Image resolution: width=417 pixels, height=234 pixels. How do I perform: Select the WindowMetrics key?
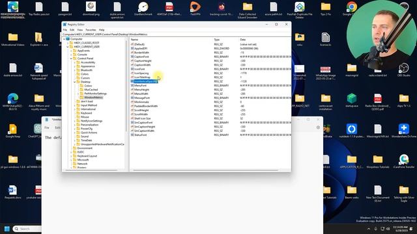(x=93, y=97)
